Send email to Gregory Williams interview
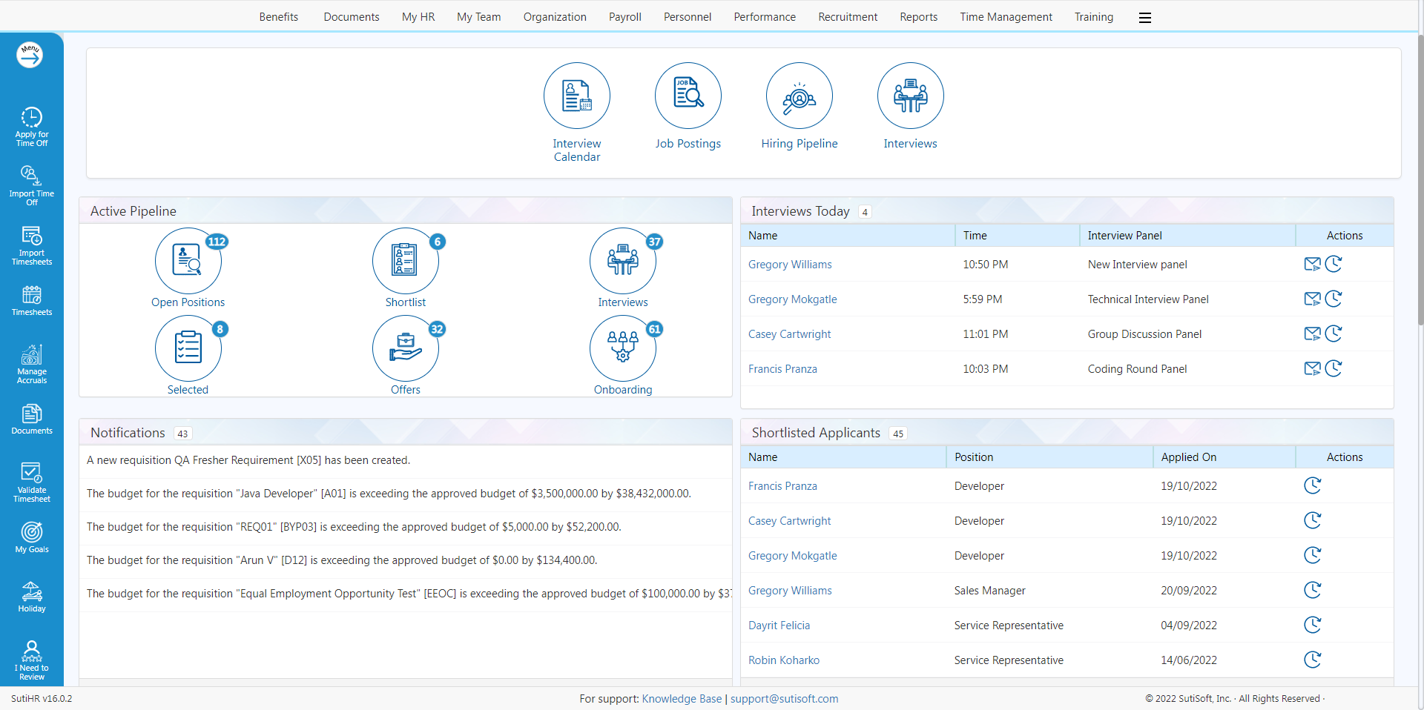Screen dimensions: 1424x710 [x=1312, y=265]
